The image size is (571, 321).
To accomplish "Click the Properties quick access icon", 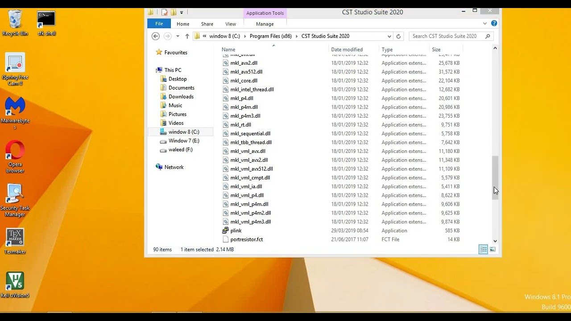I will (x=165, y=12).
